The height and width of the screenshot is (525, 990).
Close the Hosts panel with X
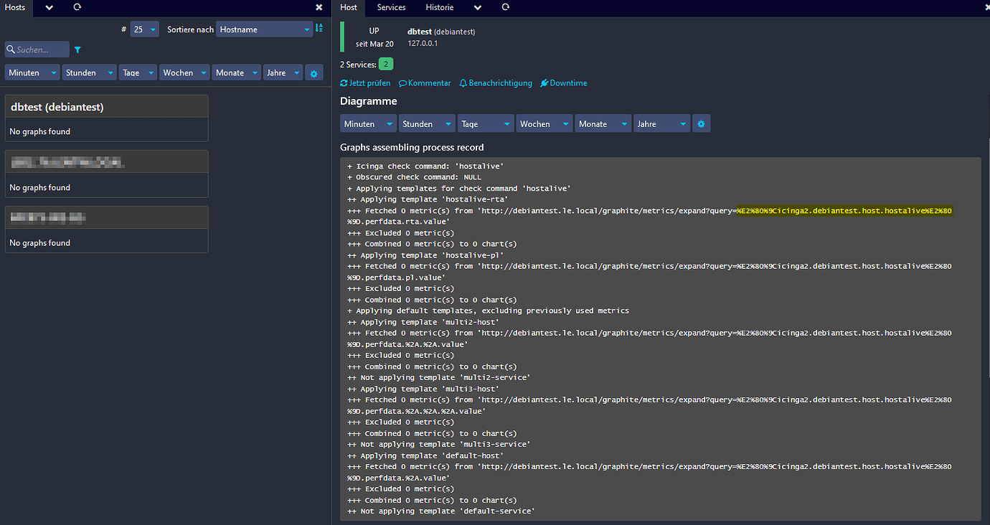click(x=319, y=7)
